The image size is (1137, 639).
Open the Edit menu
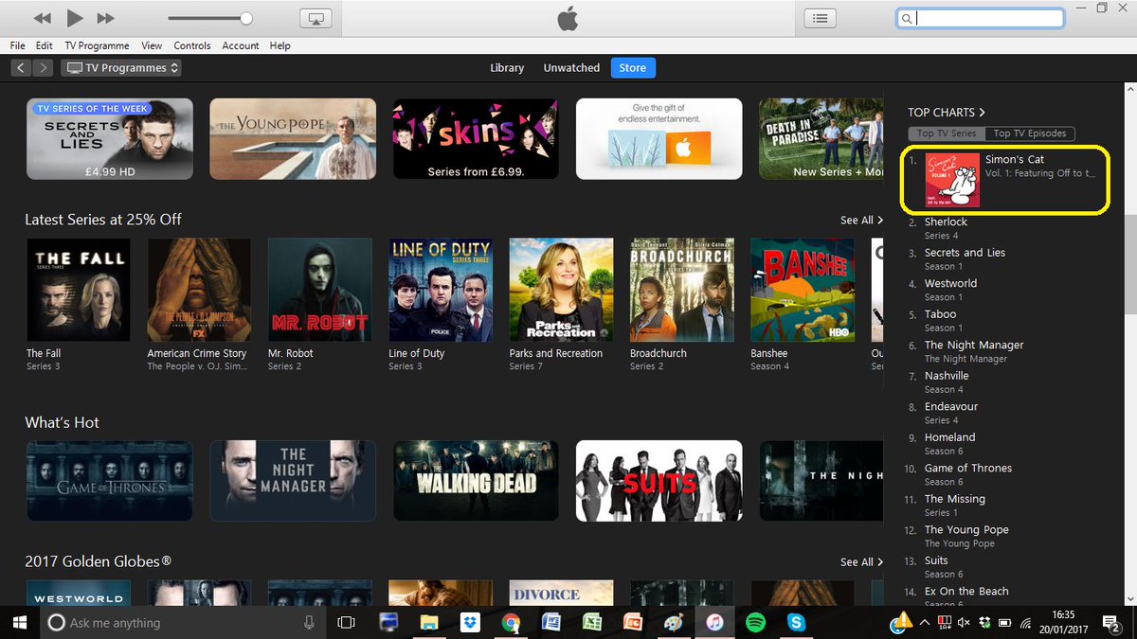[x=45, y=45]
